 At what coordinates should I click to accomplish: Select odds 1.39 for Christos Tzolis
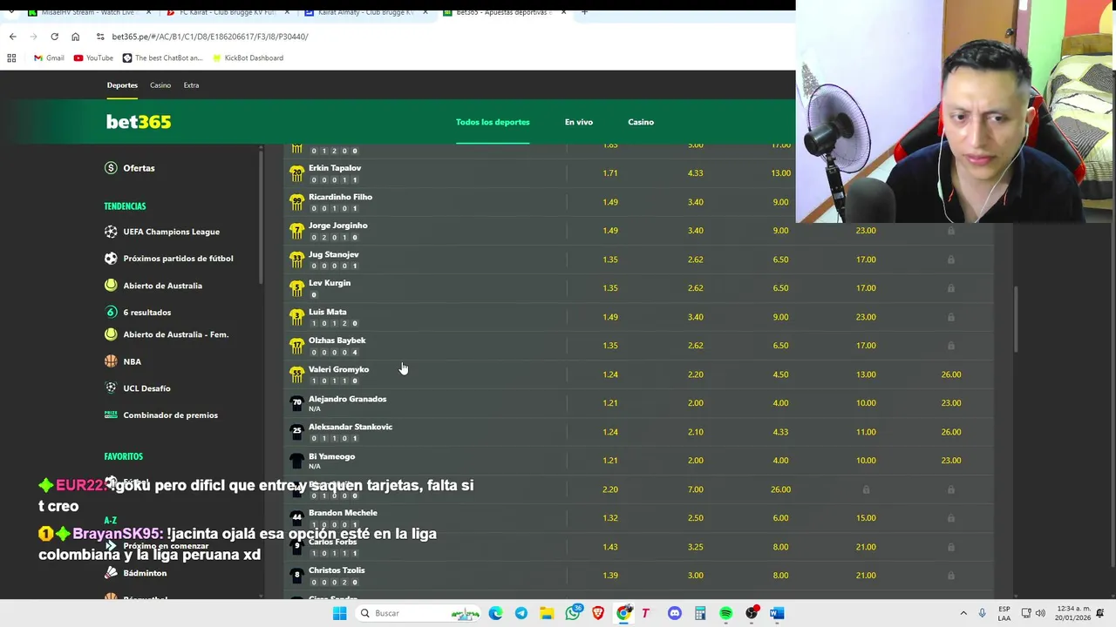point(610,576)
